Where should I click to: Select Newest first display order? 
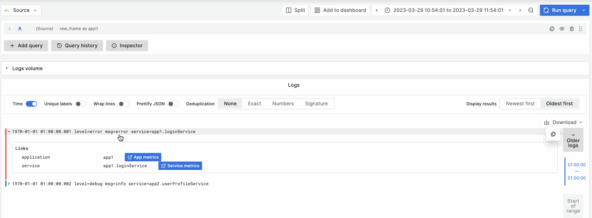click(x=520, y=104)
